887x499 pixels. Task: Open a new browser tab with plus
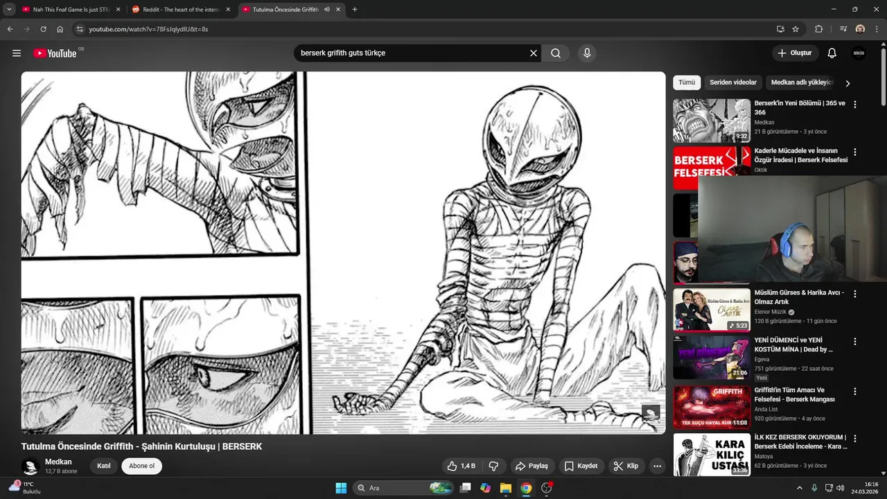(355, 10)
